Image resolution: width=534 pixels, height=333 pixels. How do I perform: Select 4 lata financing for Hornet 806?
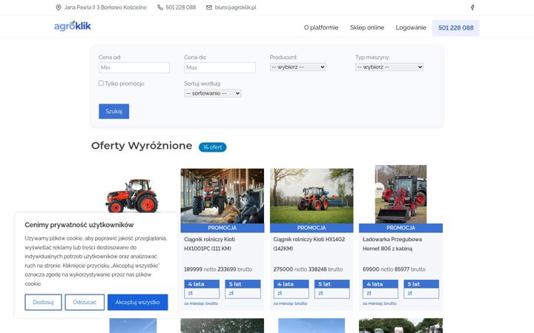pyautogui.click(x=380, y=289)
